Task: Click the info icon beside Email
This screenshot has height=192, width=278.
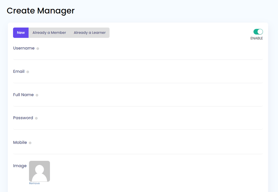Action: [x=28, y=72]
